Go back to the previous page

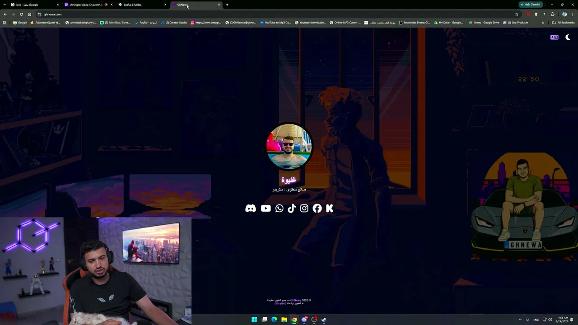tap(5, 14)
